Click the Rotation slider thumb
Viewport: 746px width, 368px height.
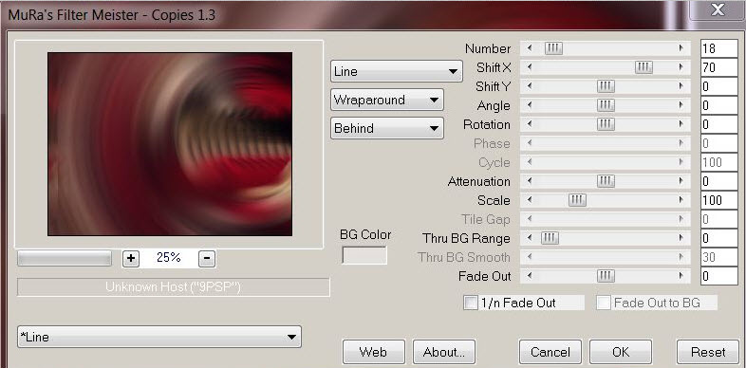coord(606,124)
